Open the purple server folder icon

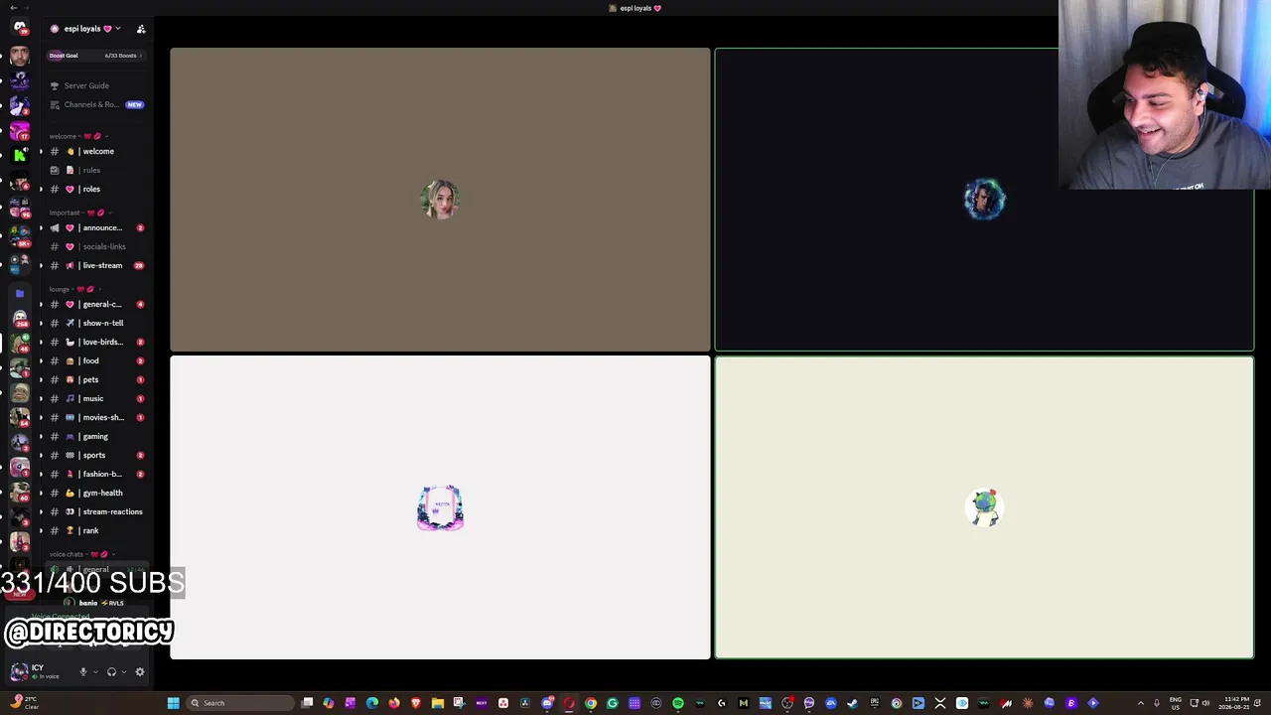coord(19,294)
